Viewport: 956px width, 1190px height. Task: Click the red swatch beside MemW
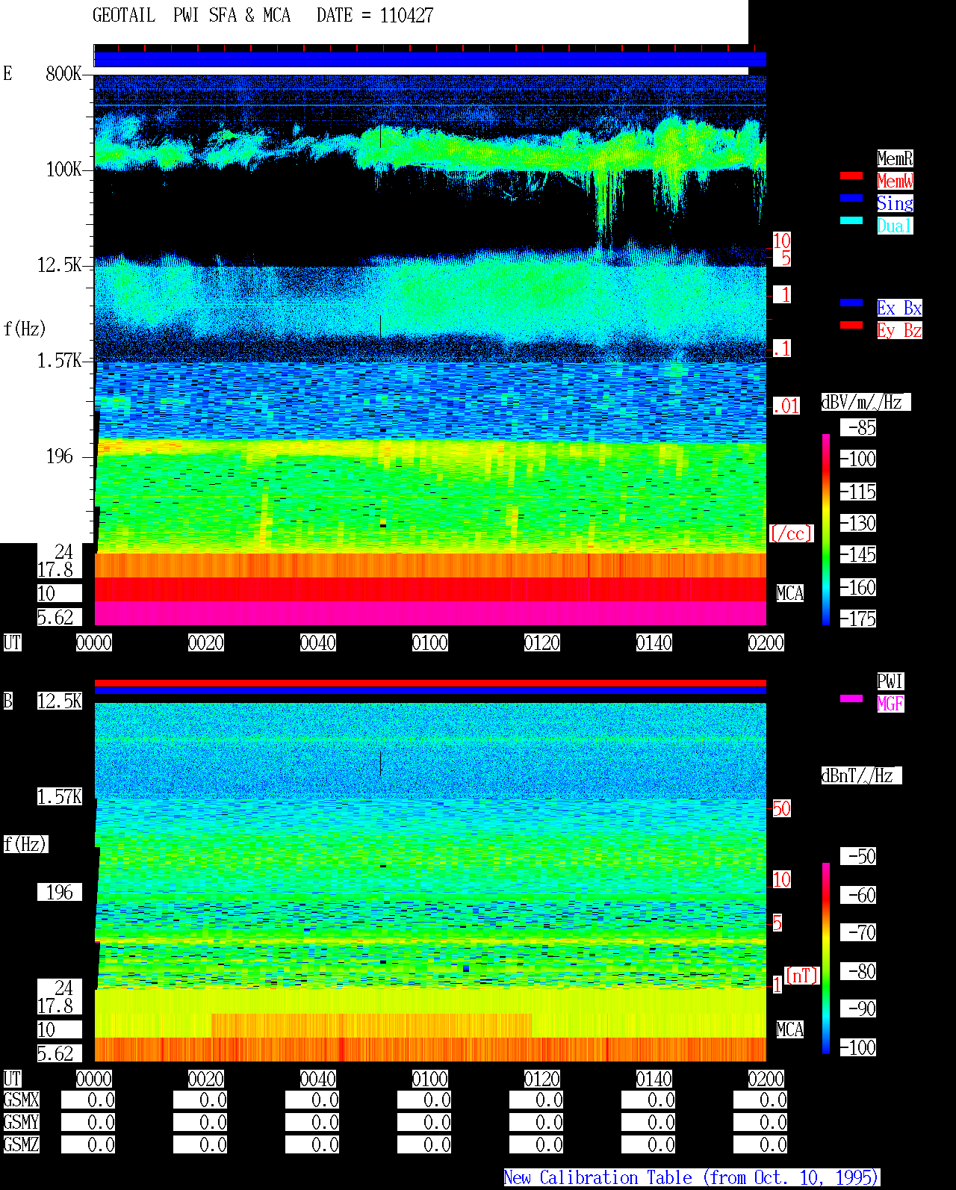point(851,176)
